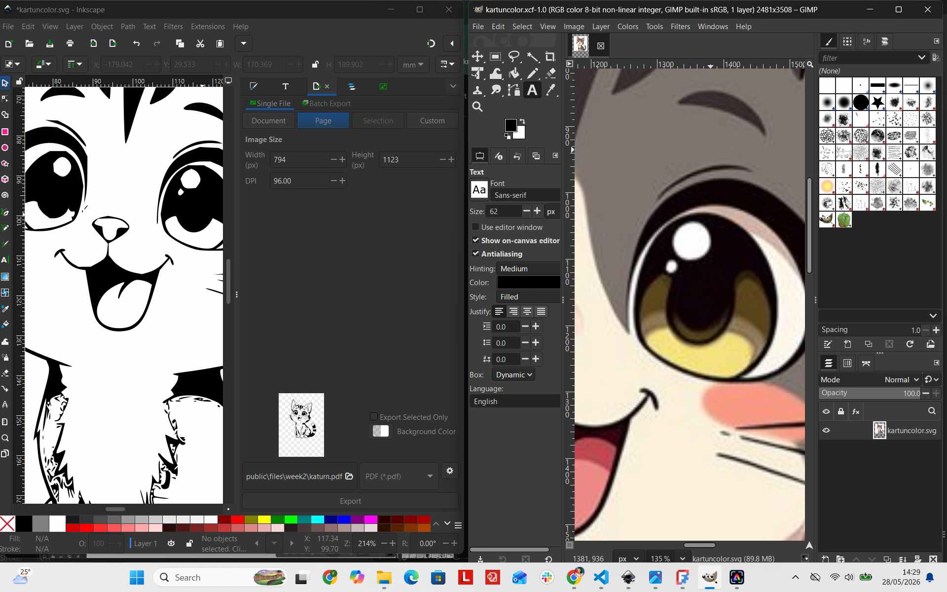The image size is (947, 592).
Task: Check 'Export Selected Only' in Inkscape
Action: tap(374, 417)
